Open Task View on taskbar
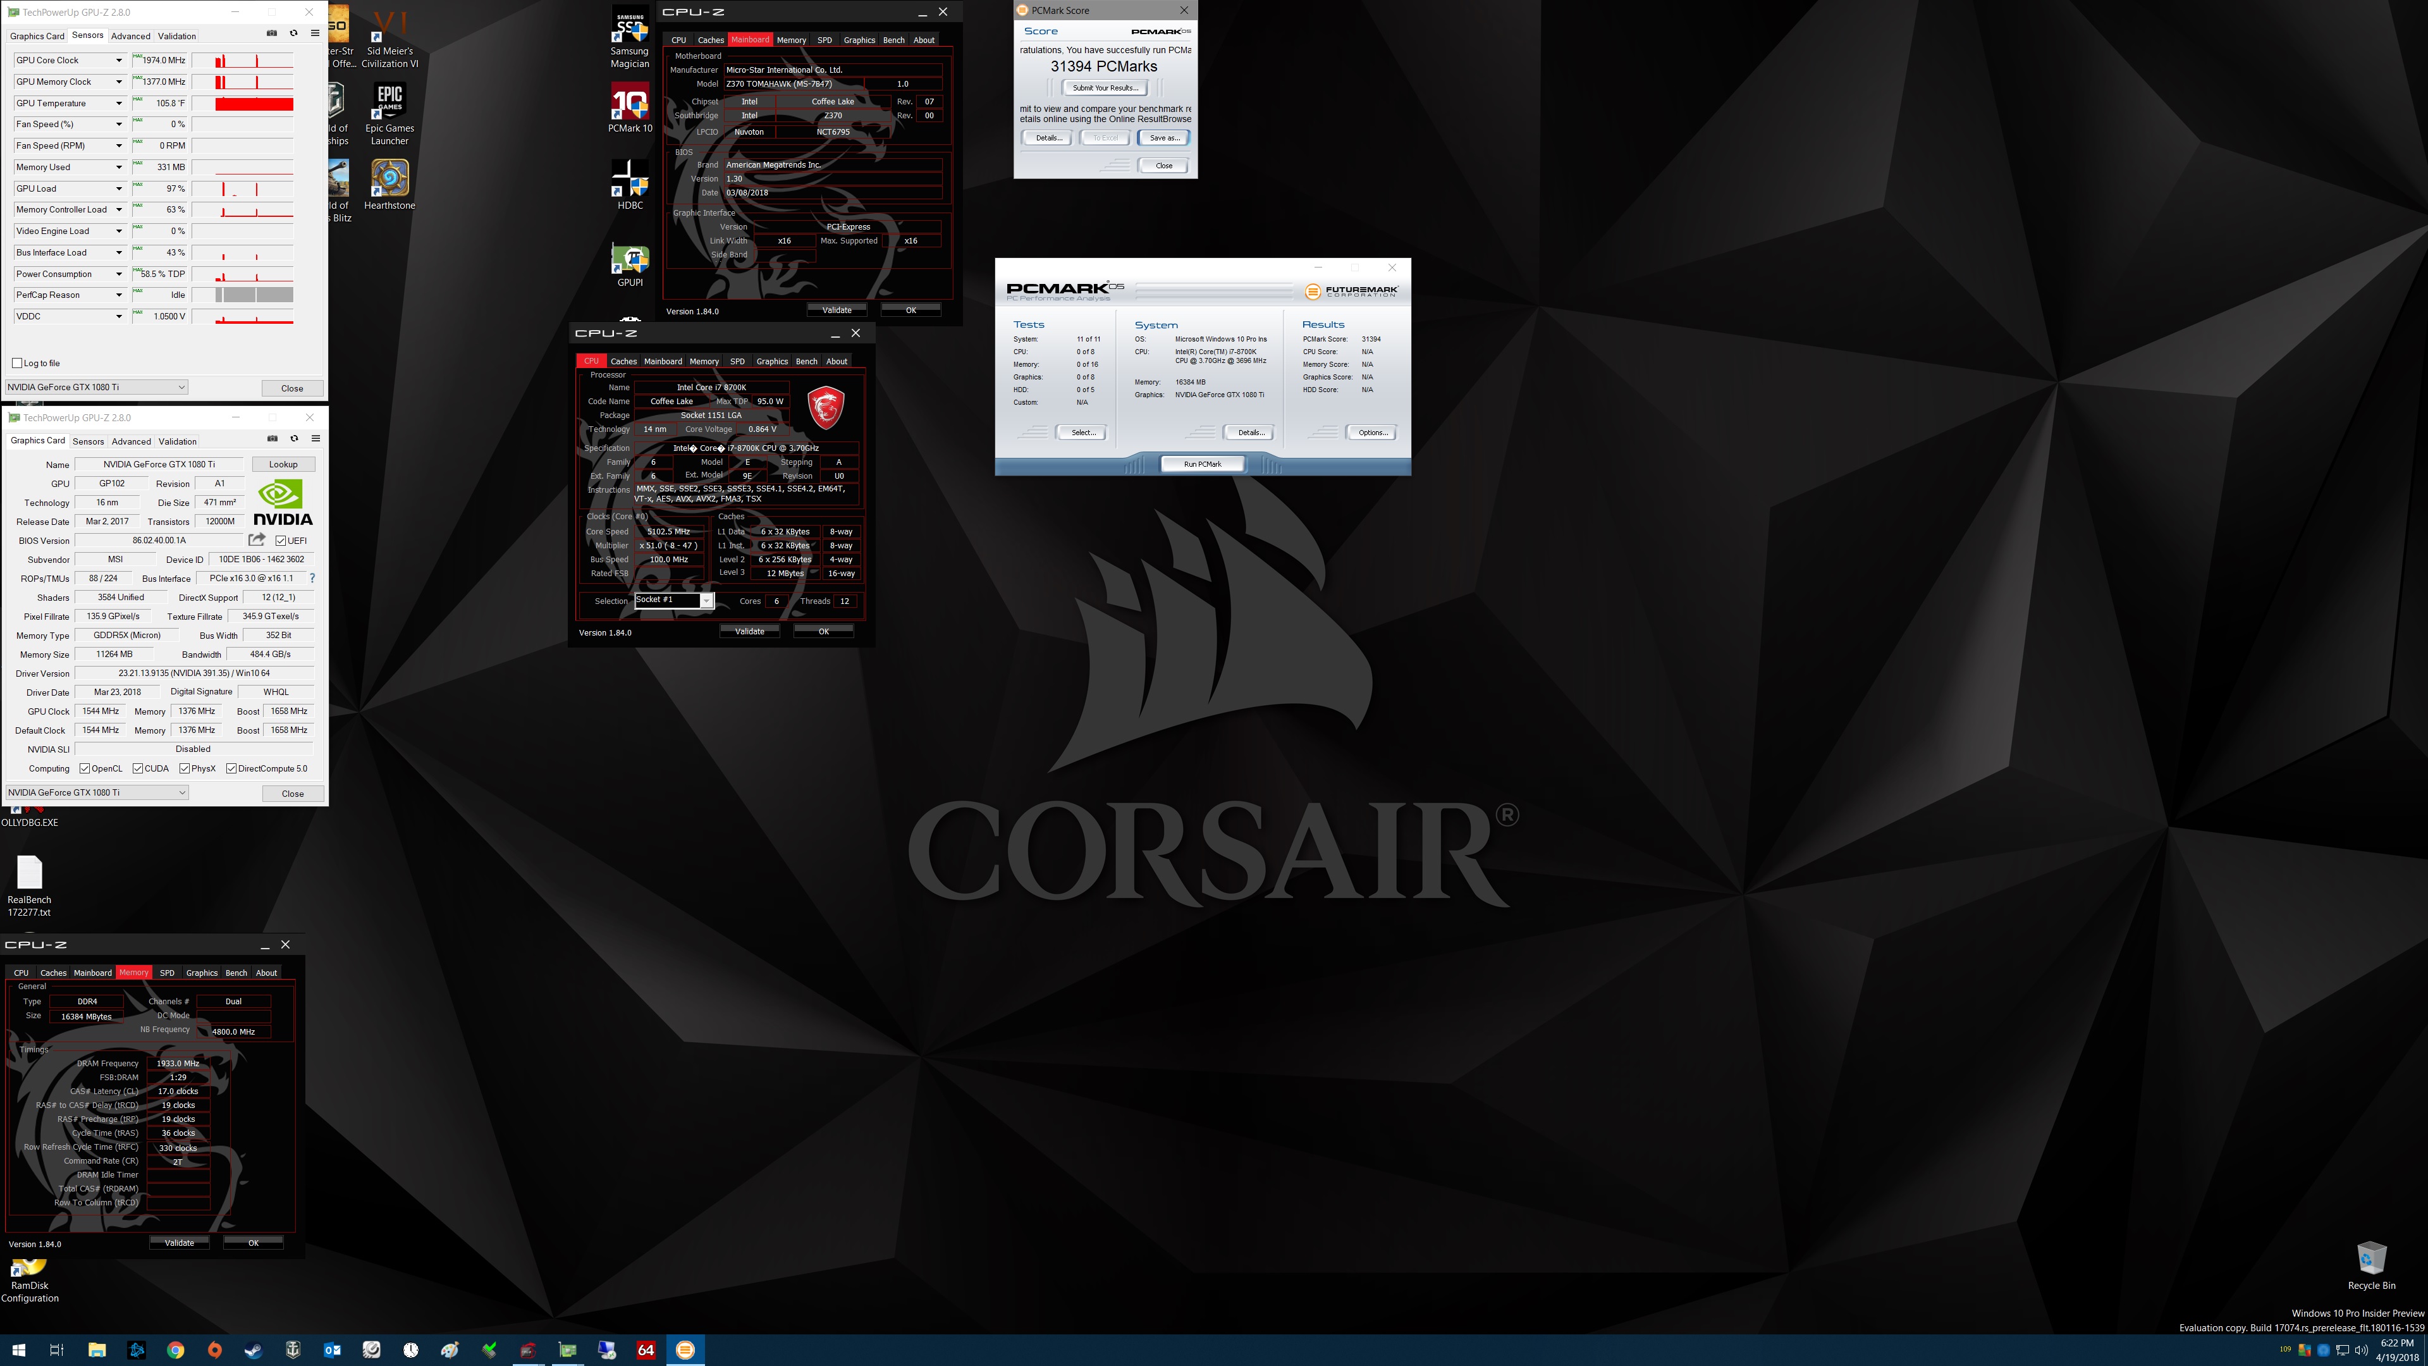 click(56, 1350)
